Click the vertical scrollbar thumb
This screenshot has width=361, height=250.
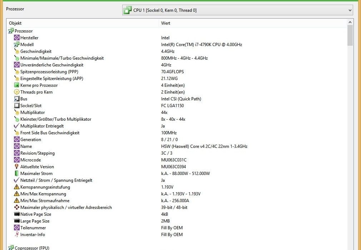350,35
